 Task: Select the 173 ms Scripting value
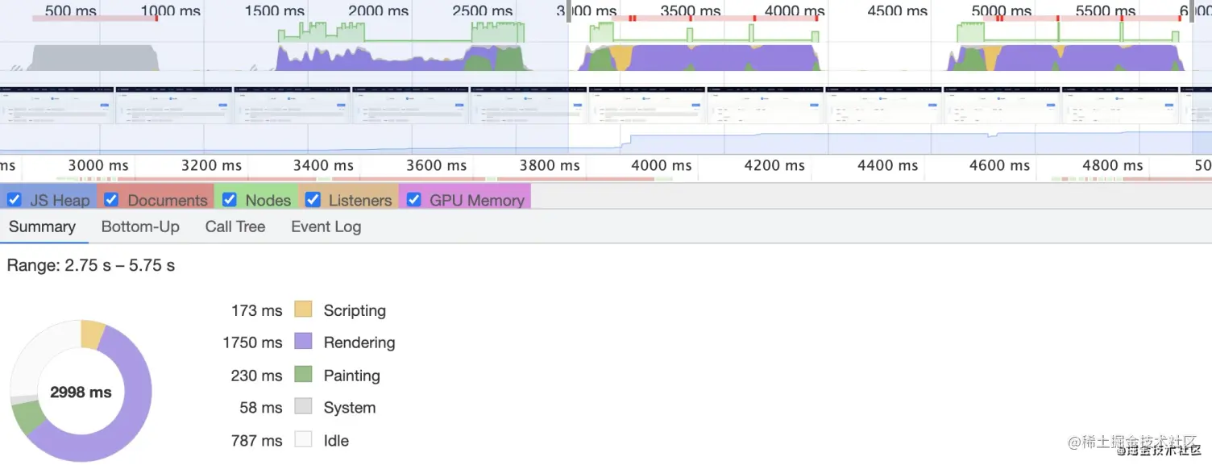(256, 310)
